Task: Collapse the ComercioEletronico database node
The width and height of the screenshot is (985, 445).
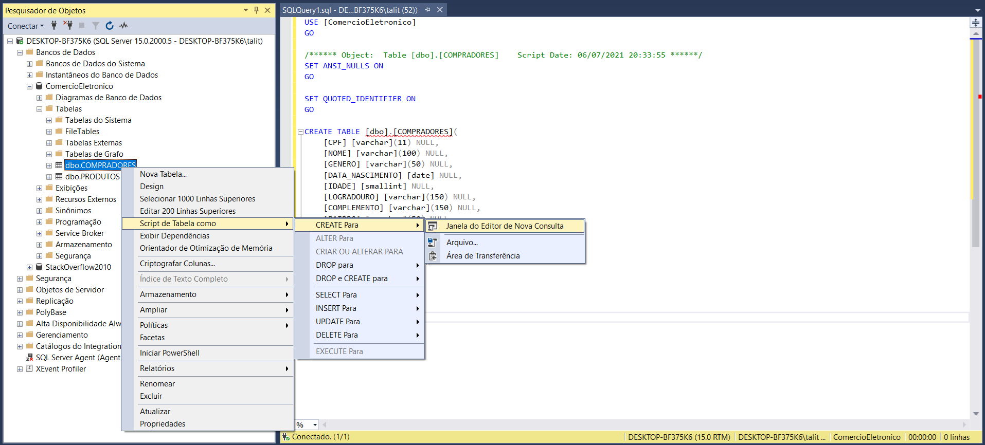Action: point(29,86)
